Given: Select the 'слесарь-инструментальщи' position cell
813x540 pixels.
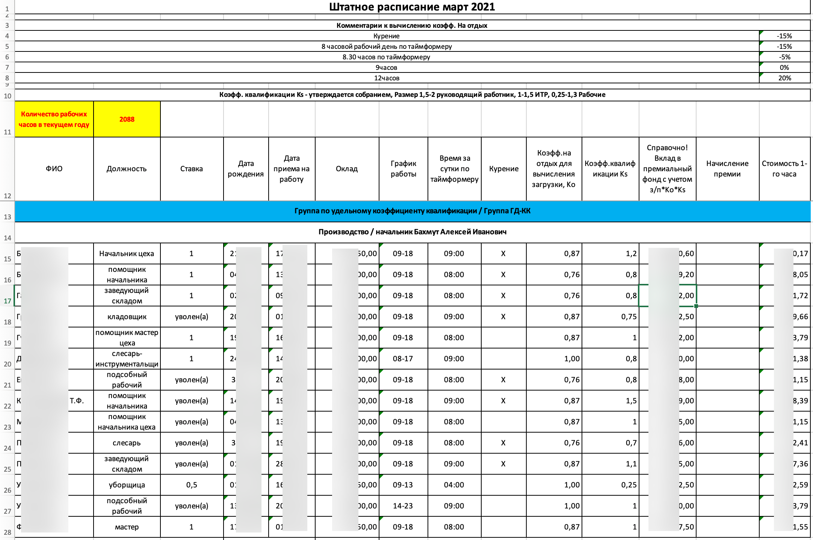Looking at the screenshot, I should point(127,359).
